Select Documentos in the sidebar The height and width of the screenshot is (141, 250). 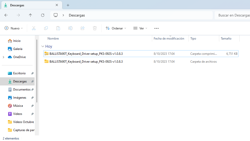click(x=22, y=90)
